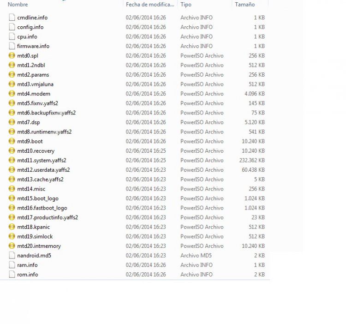Select the file name mtd5.fixnv.yaffs2

pos(37,103)
